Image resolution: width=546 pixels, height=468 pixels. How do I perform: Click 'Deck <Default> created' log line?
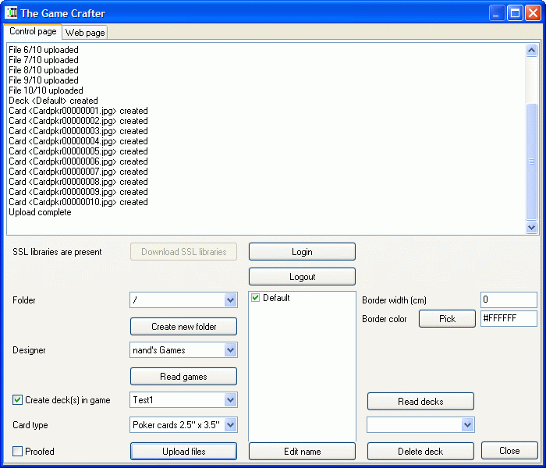[53, 101]
